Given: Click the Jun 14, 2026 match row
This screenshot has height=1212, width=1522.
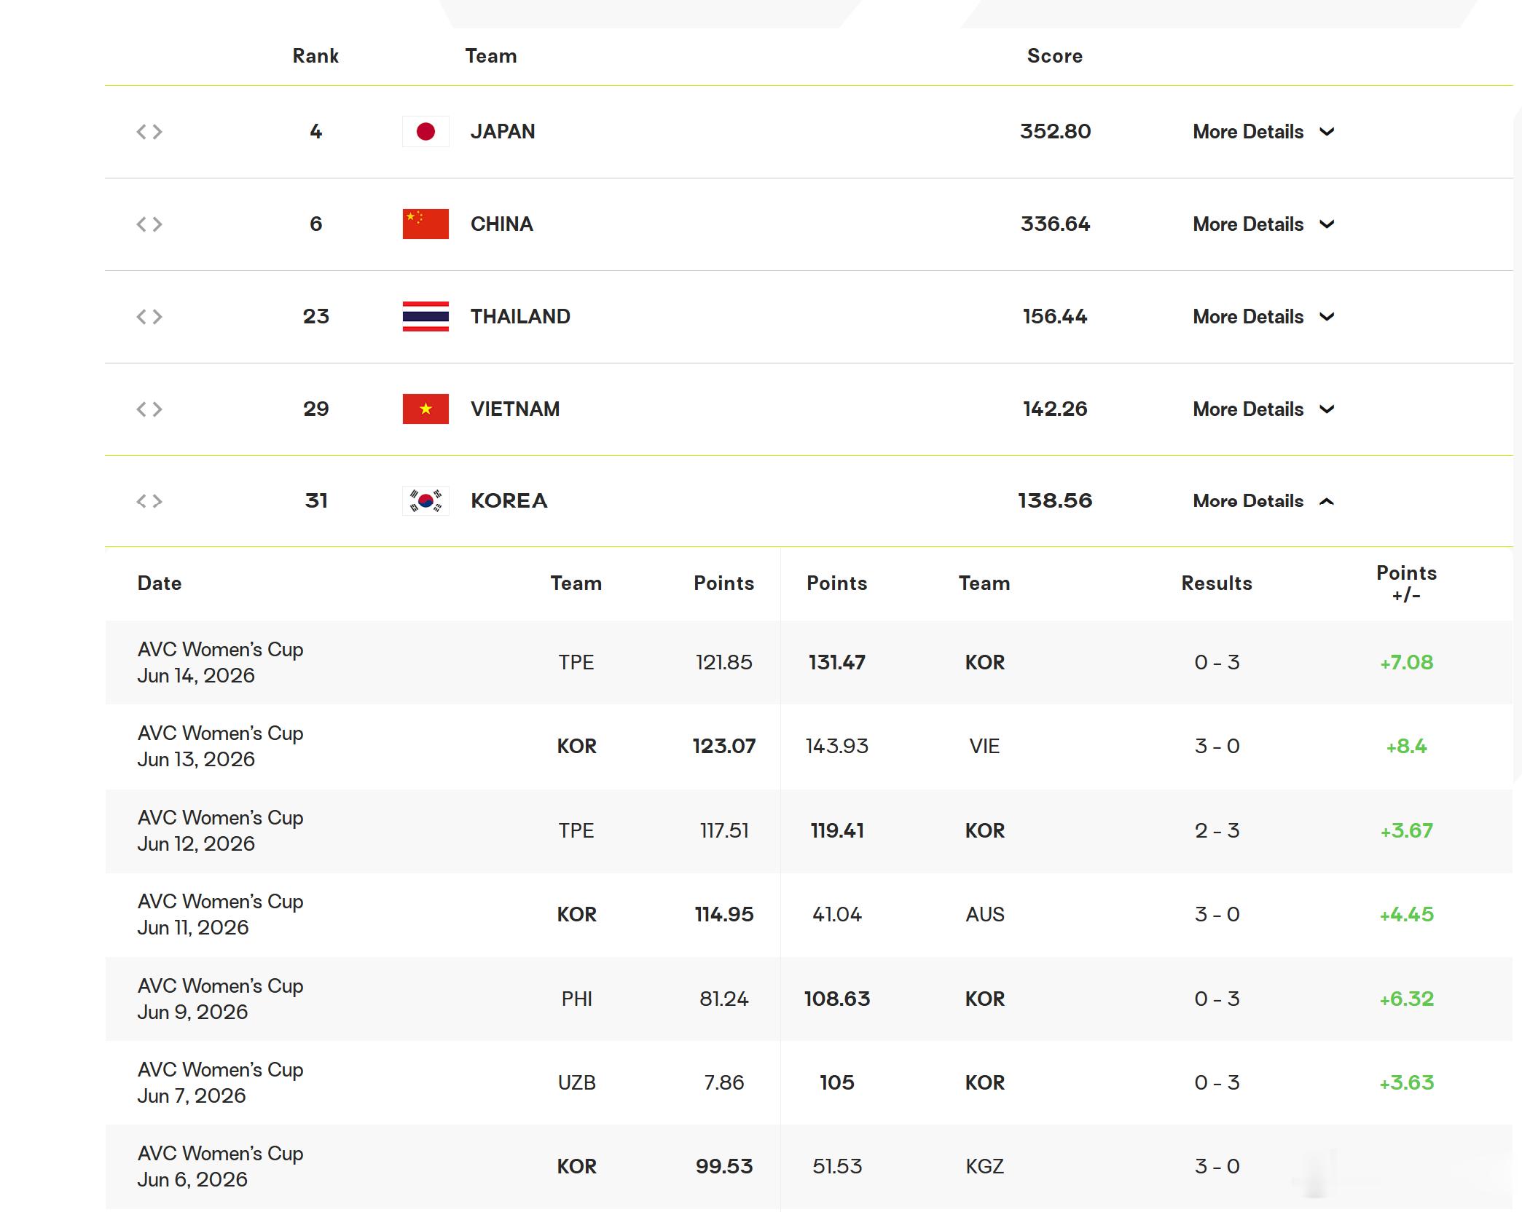Looking at the screenshot, I should (809, 662).
